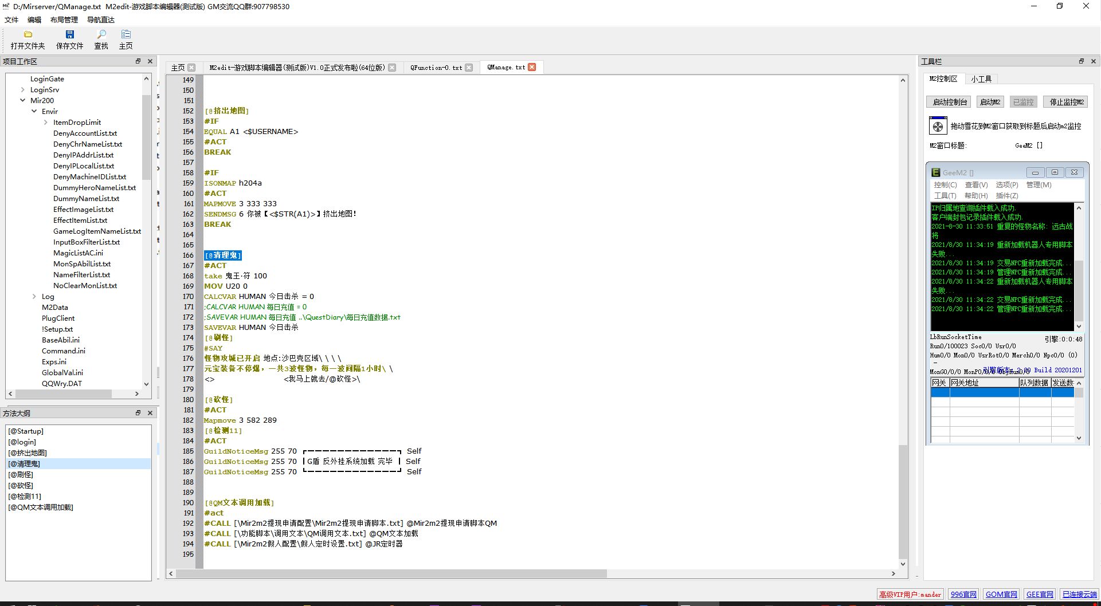Select the PlugClient tree item
This screenshot has height=606, width=1101.
(x=58, y=318)
